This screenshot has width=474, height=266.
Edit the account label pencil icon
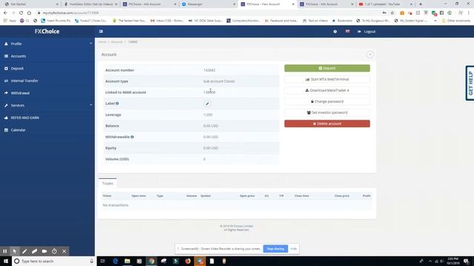(207, 103)
